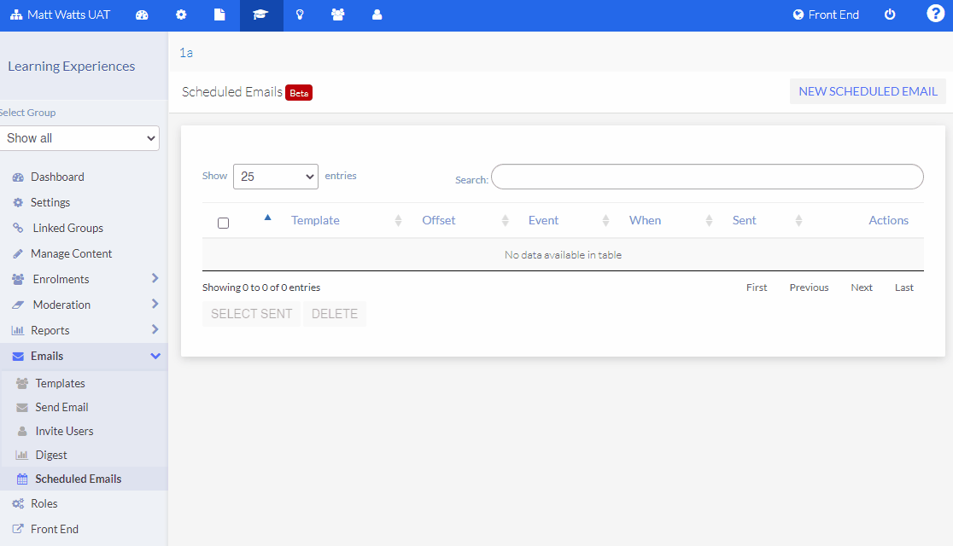
Task: Open the document/pages icon in the top navbar
Action: (x=219, y=15)
